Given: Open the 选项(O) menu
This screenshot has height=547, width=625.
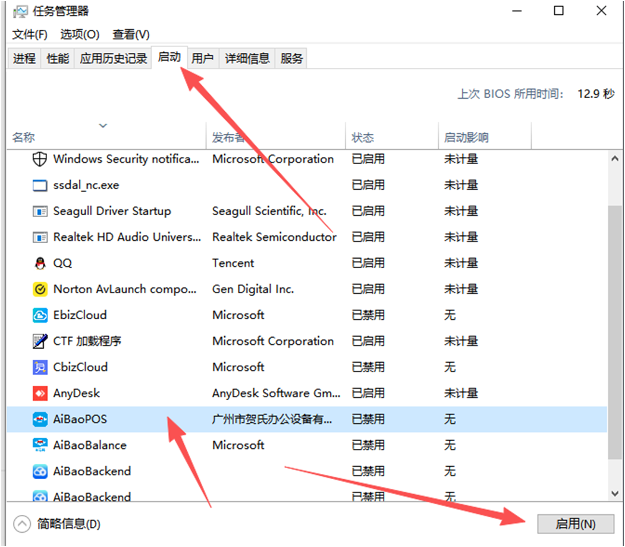Looking at the screenshot, I should (x=80, y=34).
